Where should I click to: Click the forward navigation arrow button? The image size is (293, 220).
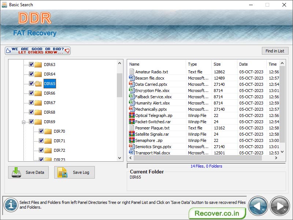[x=279, y=206]
